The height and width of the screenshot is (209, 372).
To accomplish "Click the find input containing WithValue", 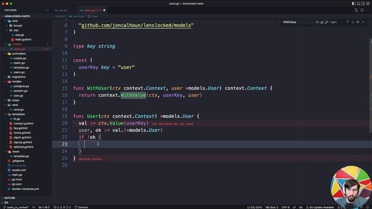I will point(298,22).
